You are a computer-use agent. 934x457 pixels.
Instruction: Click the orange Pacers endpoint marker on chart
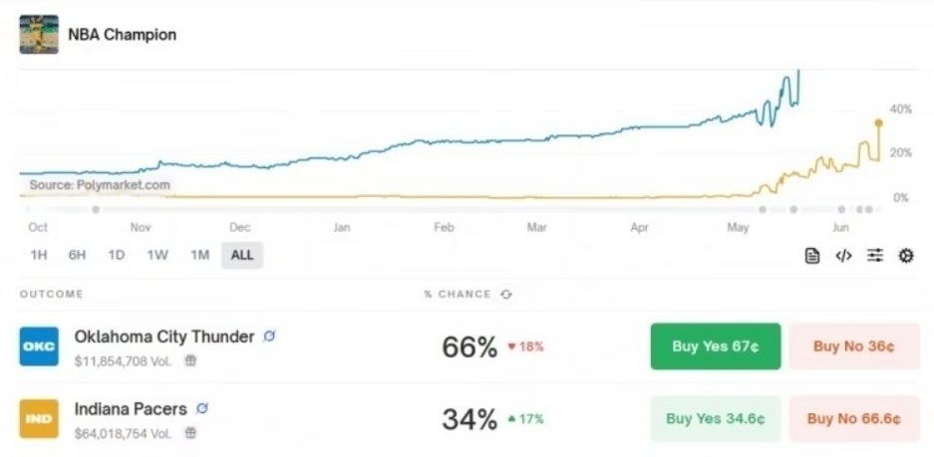[878, 123]
